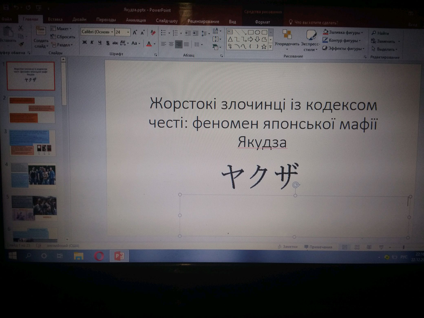Open the red font color swatch

point(149,43)
